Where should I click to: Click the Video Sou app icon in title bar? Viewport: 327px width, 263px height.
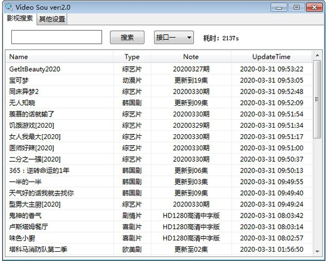click(9, 7)
